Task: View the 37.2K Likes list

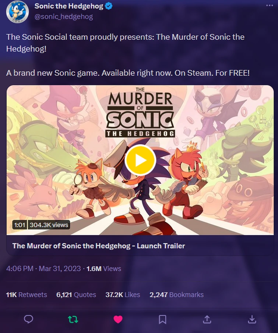Action: (123, 295)
